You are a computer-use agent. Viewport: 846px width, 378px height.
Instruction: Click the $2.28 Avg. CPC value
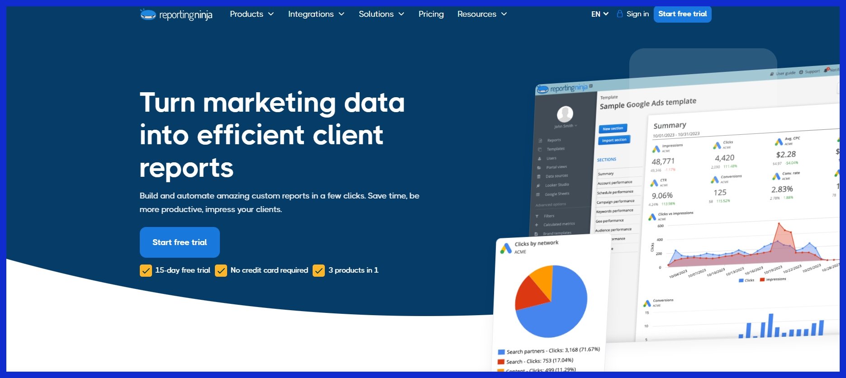[x=786, y=155]
